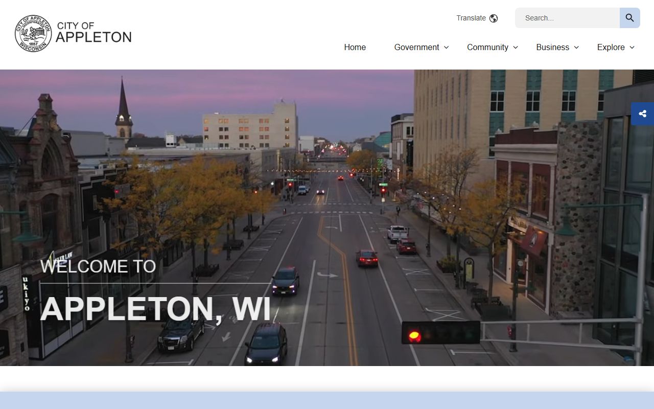Click the magnifying glass search button
Image resolution: width=654 pixels, height=409 pixels.
point(629,18)
